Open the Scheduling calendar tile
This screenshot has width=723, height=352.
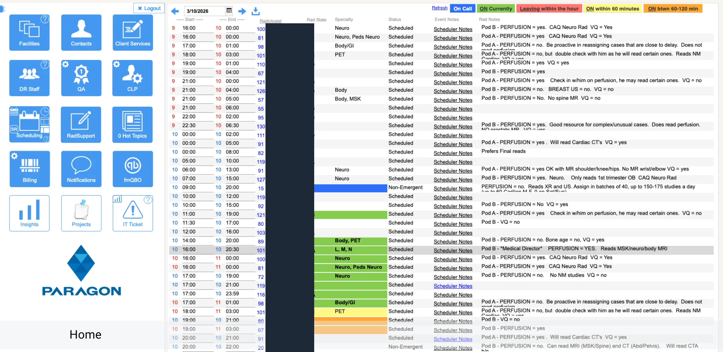coord(29,125)
